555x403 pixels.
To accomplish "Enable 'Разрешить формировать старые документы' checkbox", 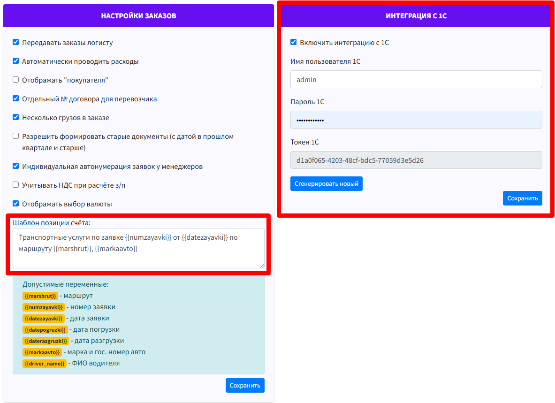I will tap(16, 136).
